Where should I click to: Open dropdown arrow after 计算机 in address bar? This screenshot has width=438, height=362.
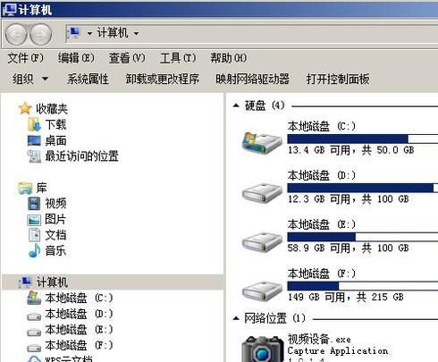[136, 33]
